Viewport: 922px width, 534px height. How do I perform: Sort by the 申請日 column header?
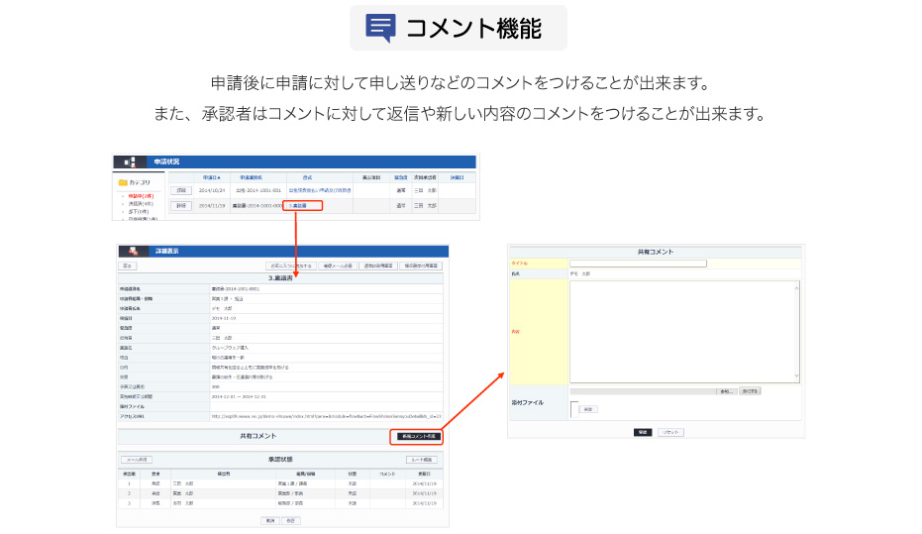pyautogui.click(x=212, y=177)
